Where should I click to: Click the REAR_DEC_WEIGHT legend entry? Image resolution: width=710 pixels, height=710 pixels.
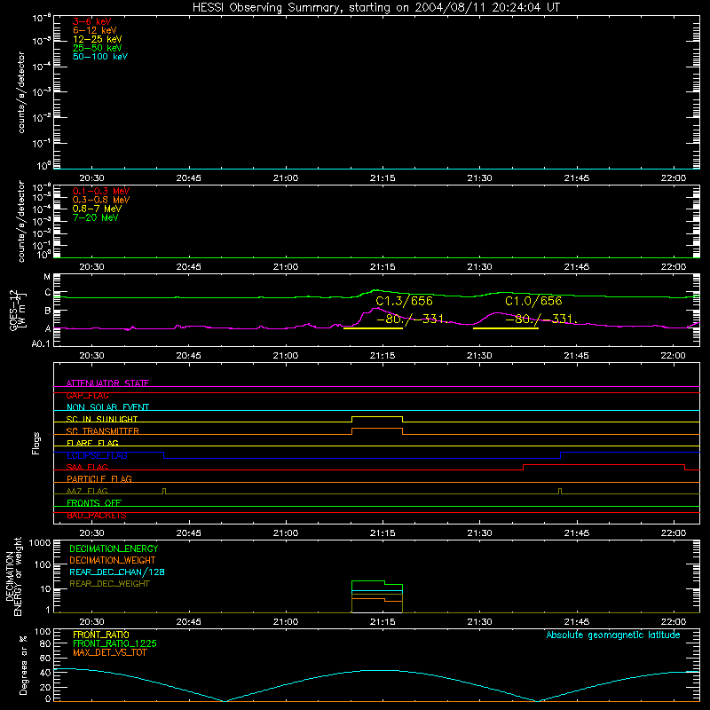point(109,584)
